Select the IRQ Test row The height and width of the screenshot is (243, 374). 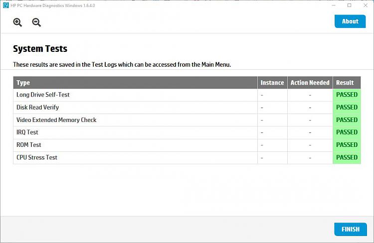(187, 132)
